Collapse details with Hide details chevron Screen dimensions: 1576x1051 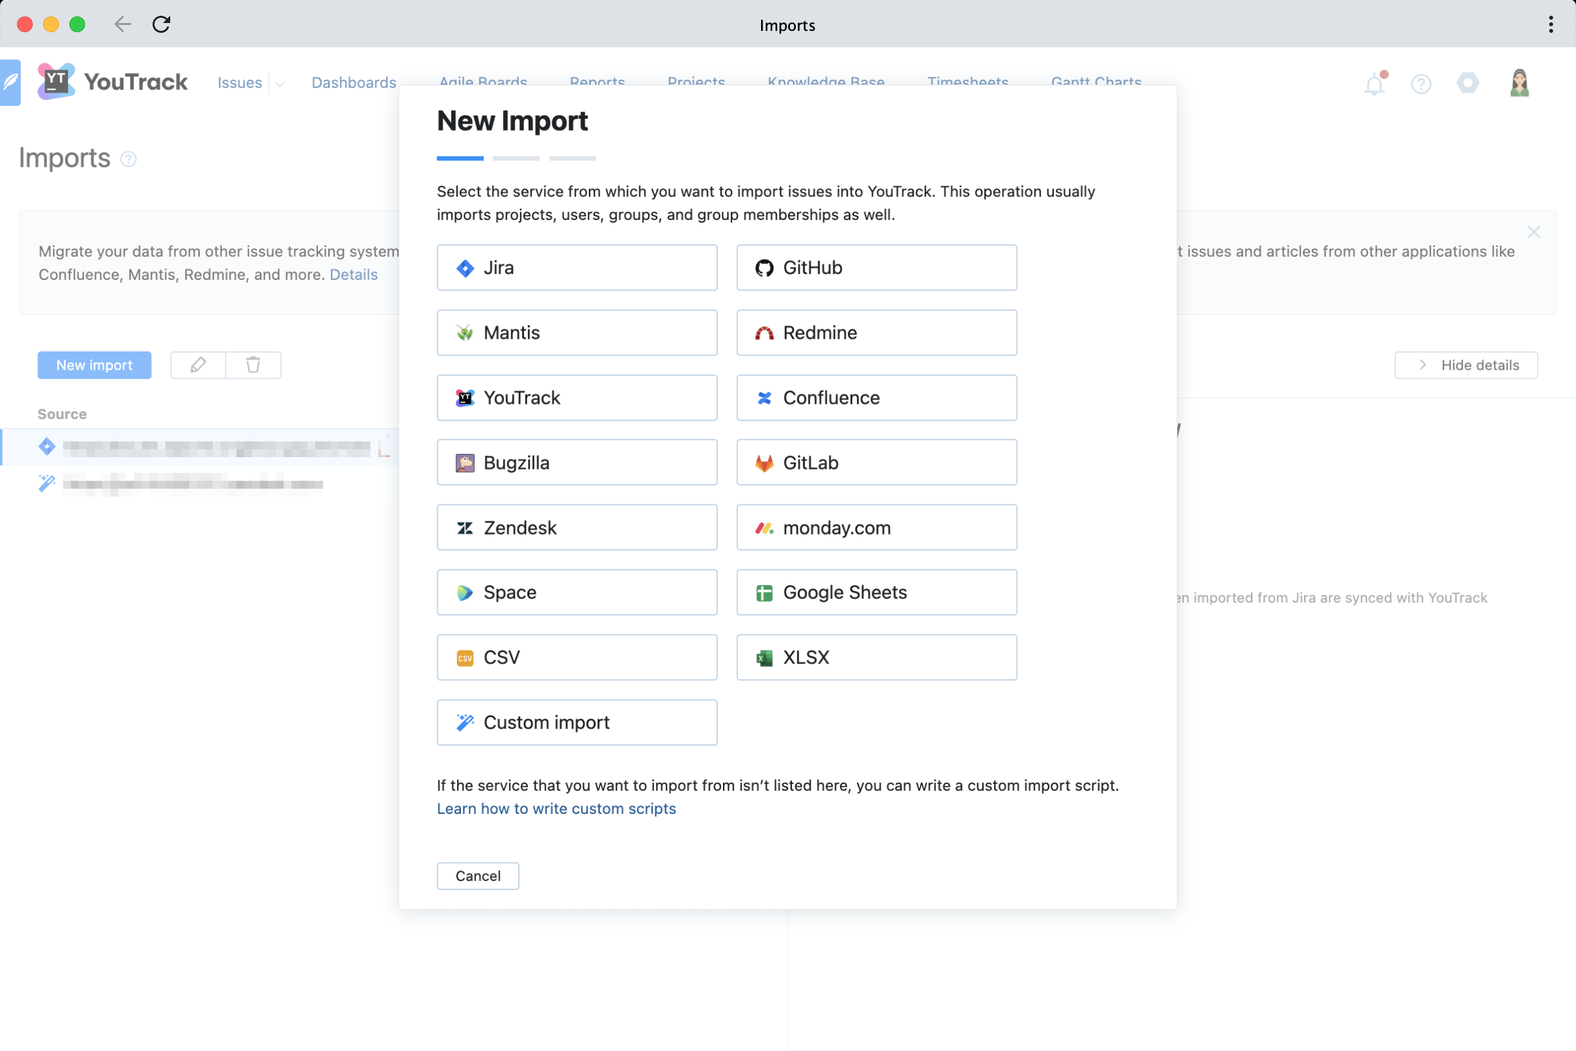coord(1466,365)
